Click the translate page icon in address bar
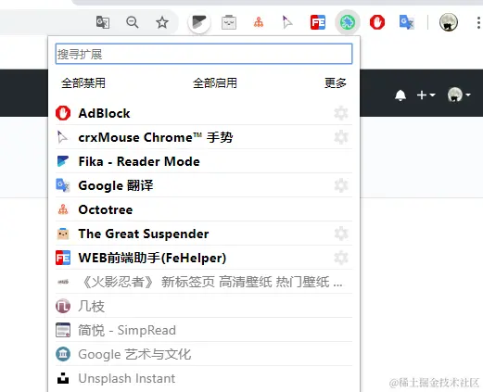 (x=103, y=22)
